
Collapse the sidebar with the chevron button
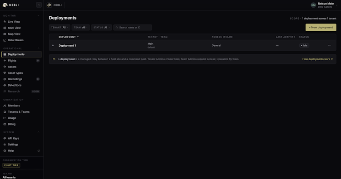pos(39,5)
